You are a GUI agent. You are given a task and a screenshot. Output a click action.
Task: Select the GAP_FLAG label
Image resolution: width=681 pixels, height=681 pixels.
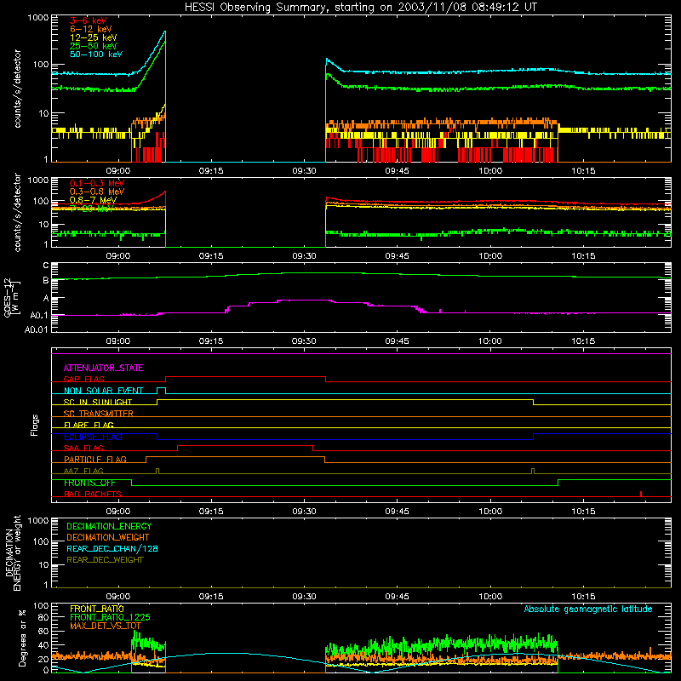(83, 379)
